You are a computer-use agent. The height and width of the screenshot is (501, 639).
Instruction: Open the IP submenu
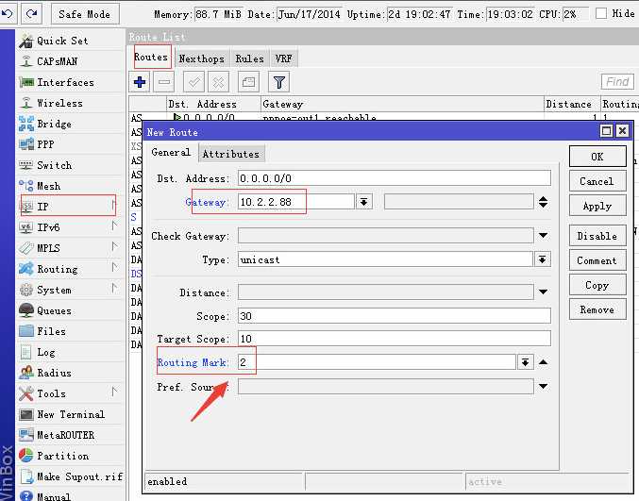pyautogui.click(x=70, y=207)
